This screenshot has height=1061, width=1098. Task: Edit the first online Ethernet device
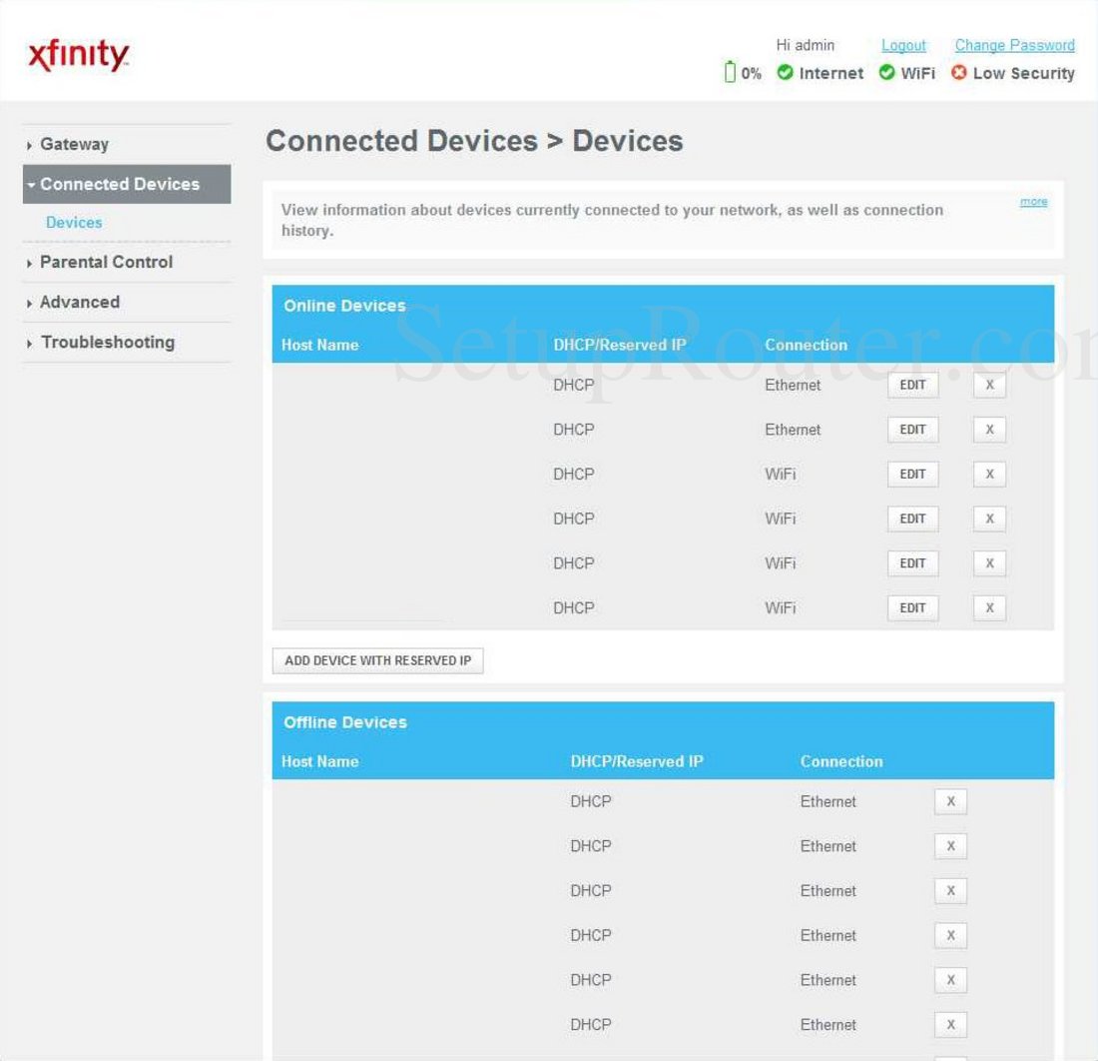point(912,386)
